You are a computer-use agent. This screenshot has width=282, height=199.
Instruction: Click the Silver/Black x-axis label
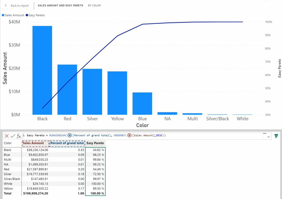pyautogui.click(x=217, y=119)
